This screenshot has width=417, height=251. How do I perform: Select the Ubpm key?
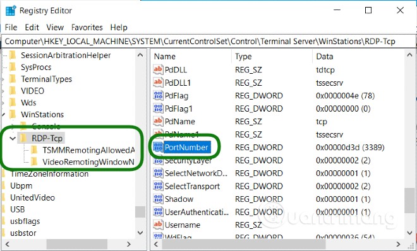coord(21,185)
